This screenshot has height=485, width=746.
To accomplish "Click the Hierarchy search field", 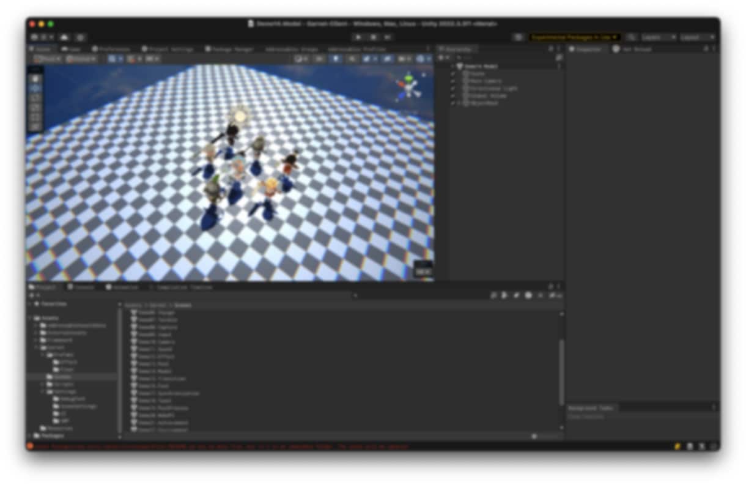I will tap(503, 57).
